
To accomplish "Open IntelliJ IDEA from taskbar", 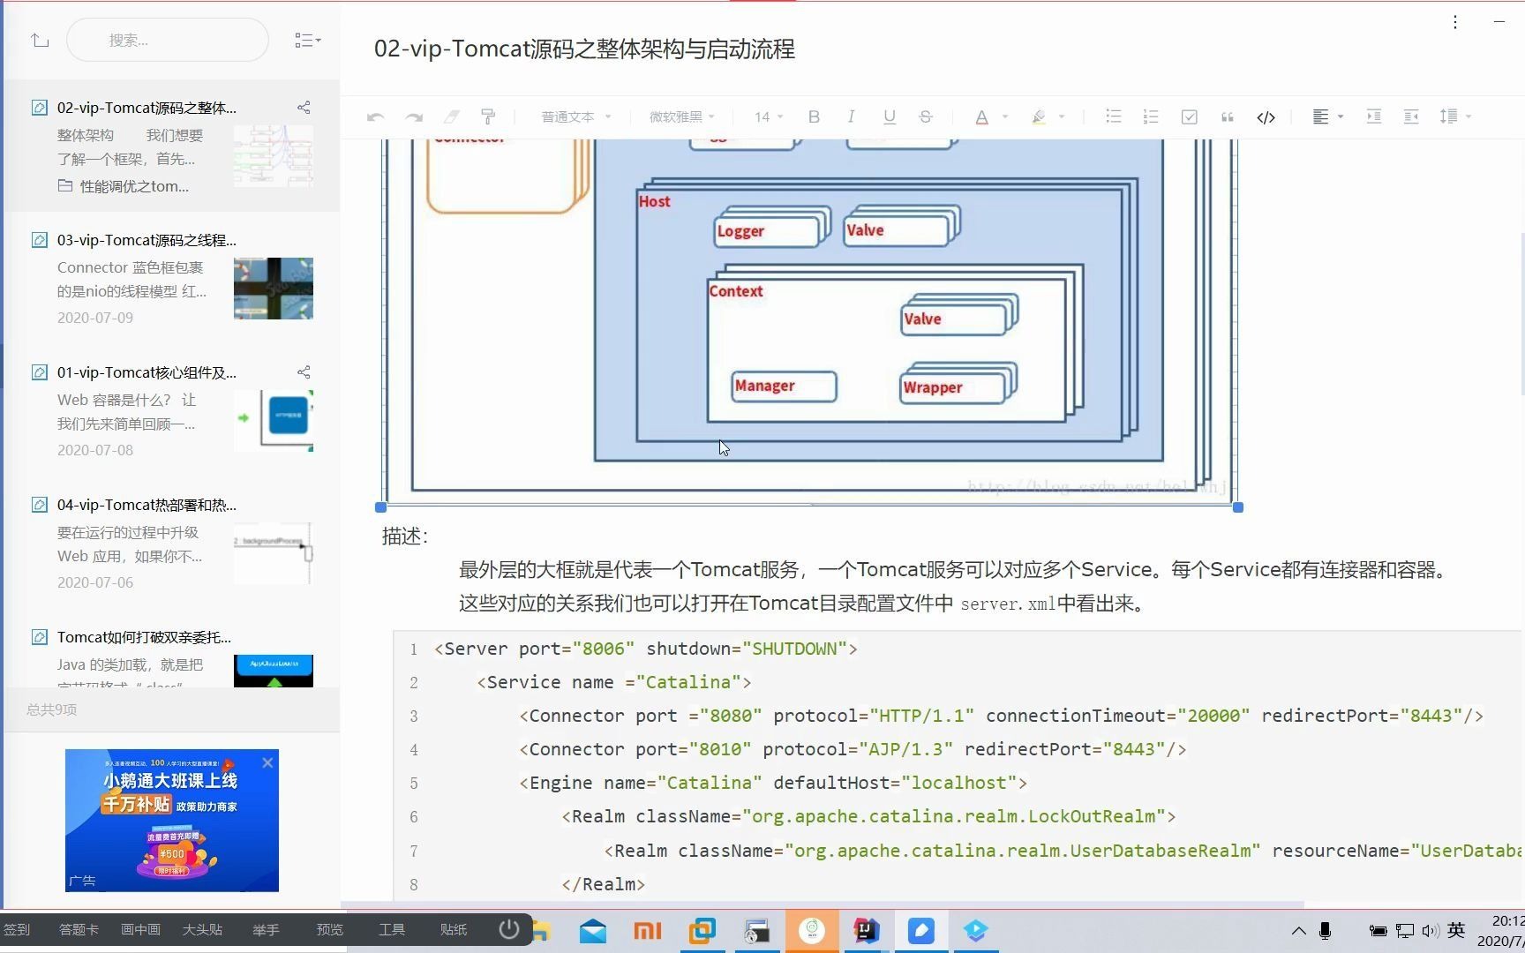I will click(867, 931).
